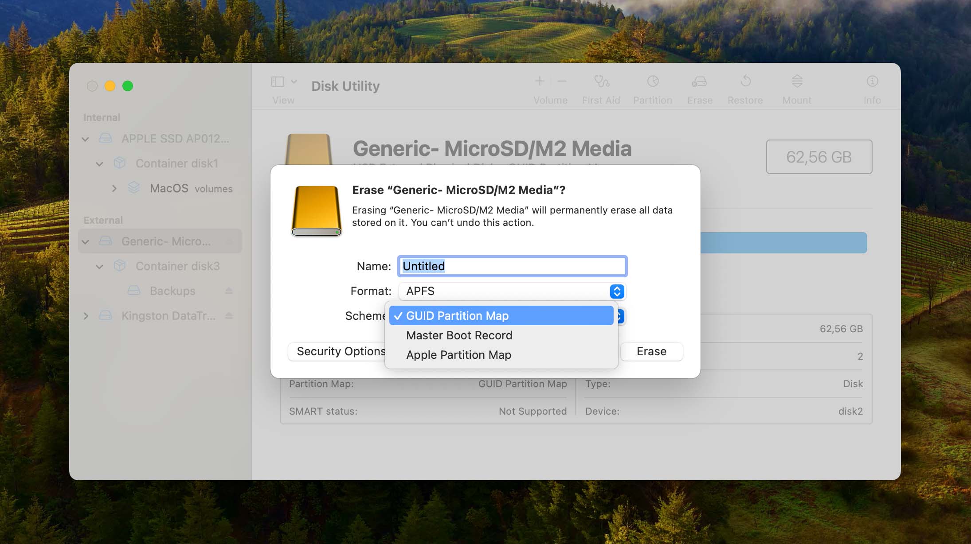Expand the Kingston DataTraveler chevron
971x544 pixels.
click(86, 316)
